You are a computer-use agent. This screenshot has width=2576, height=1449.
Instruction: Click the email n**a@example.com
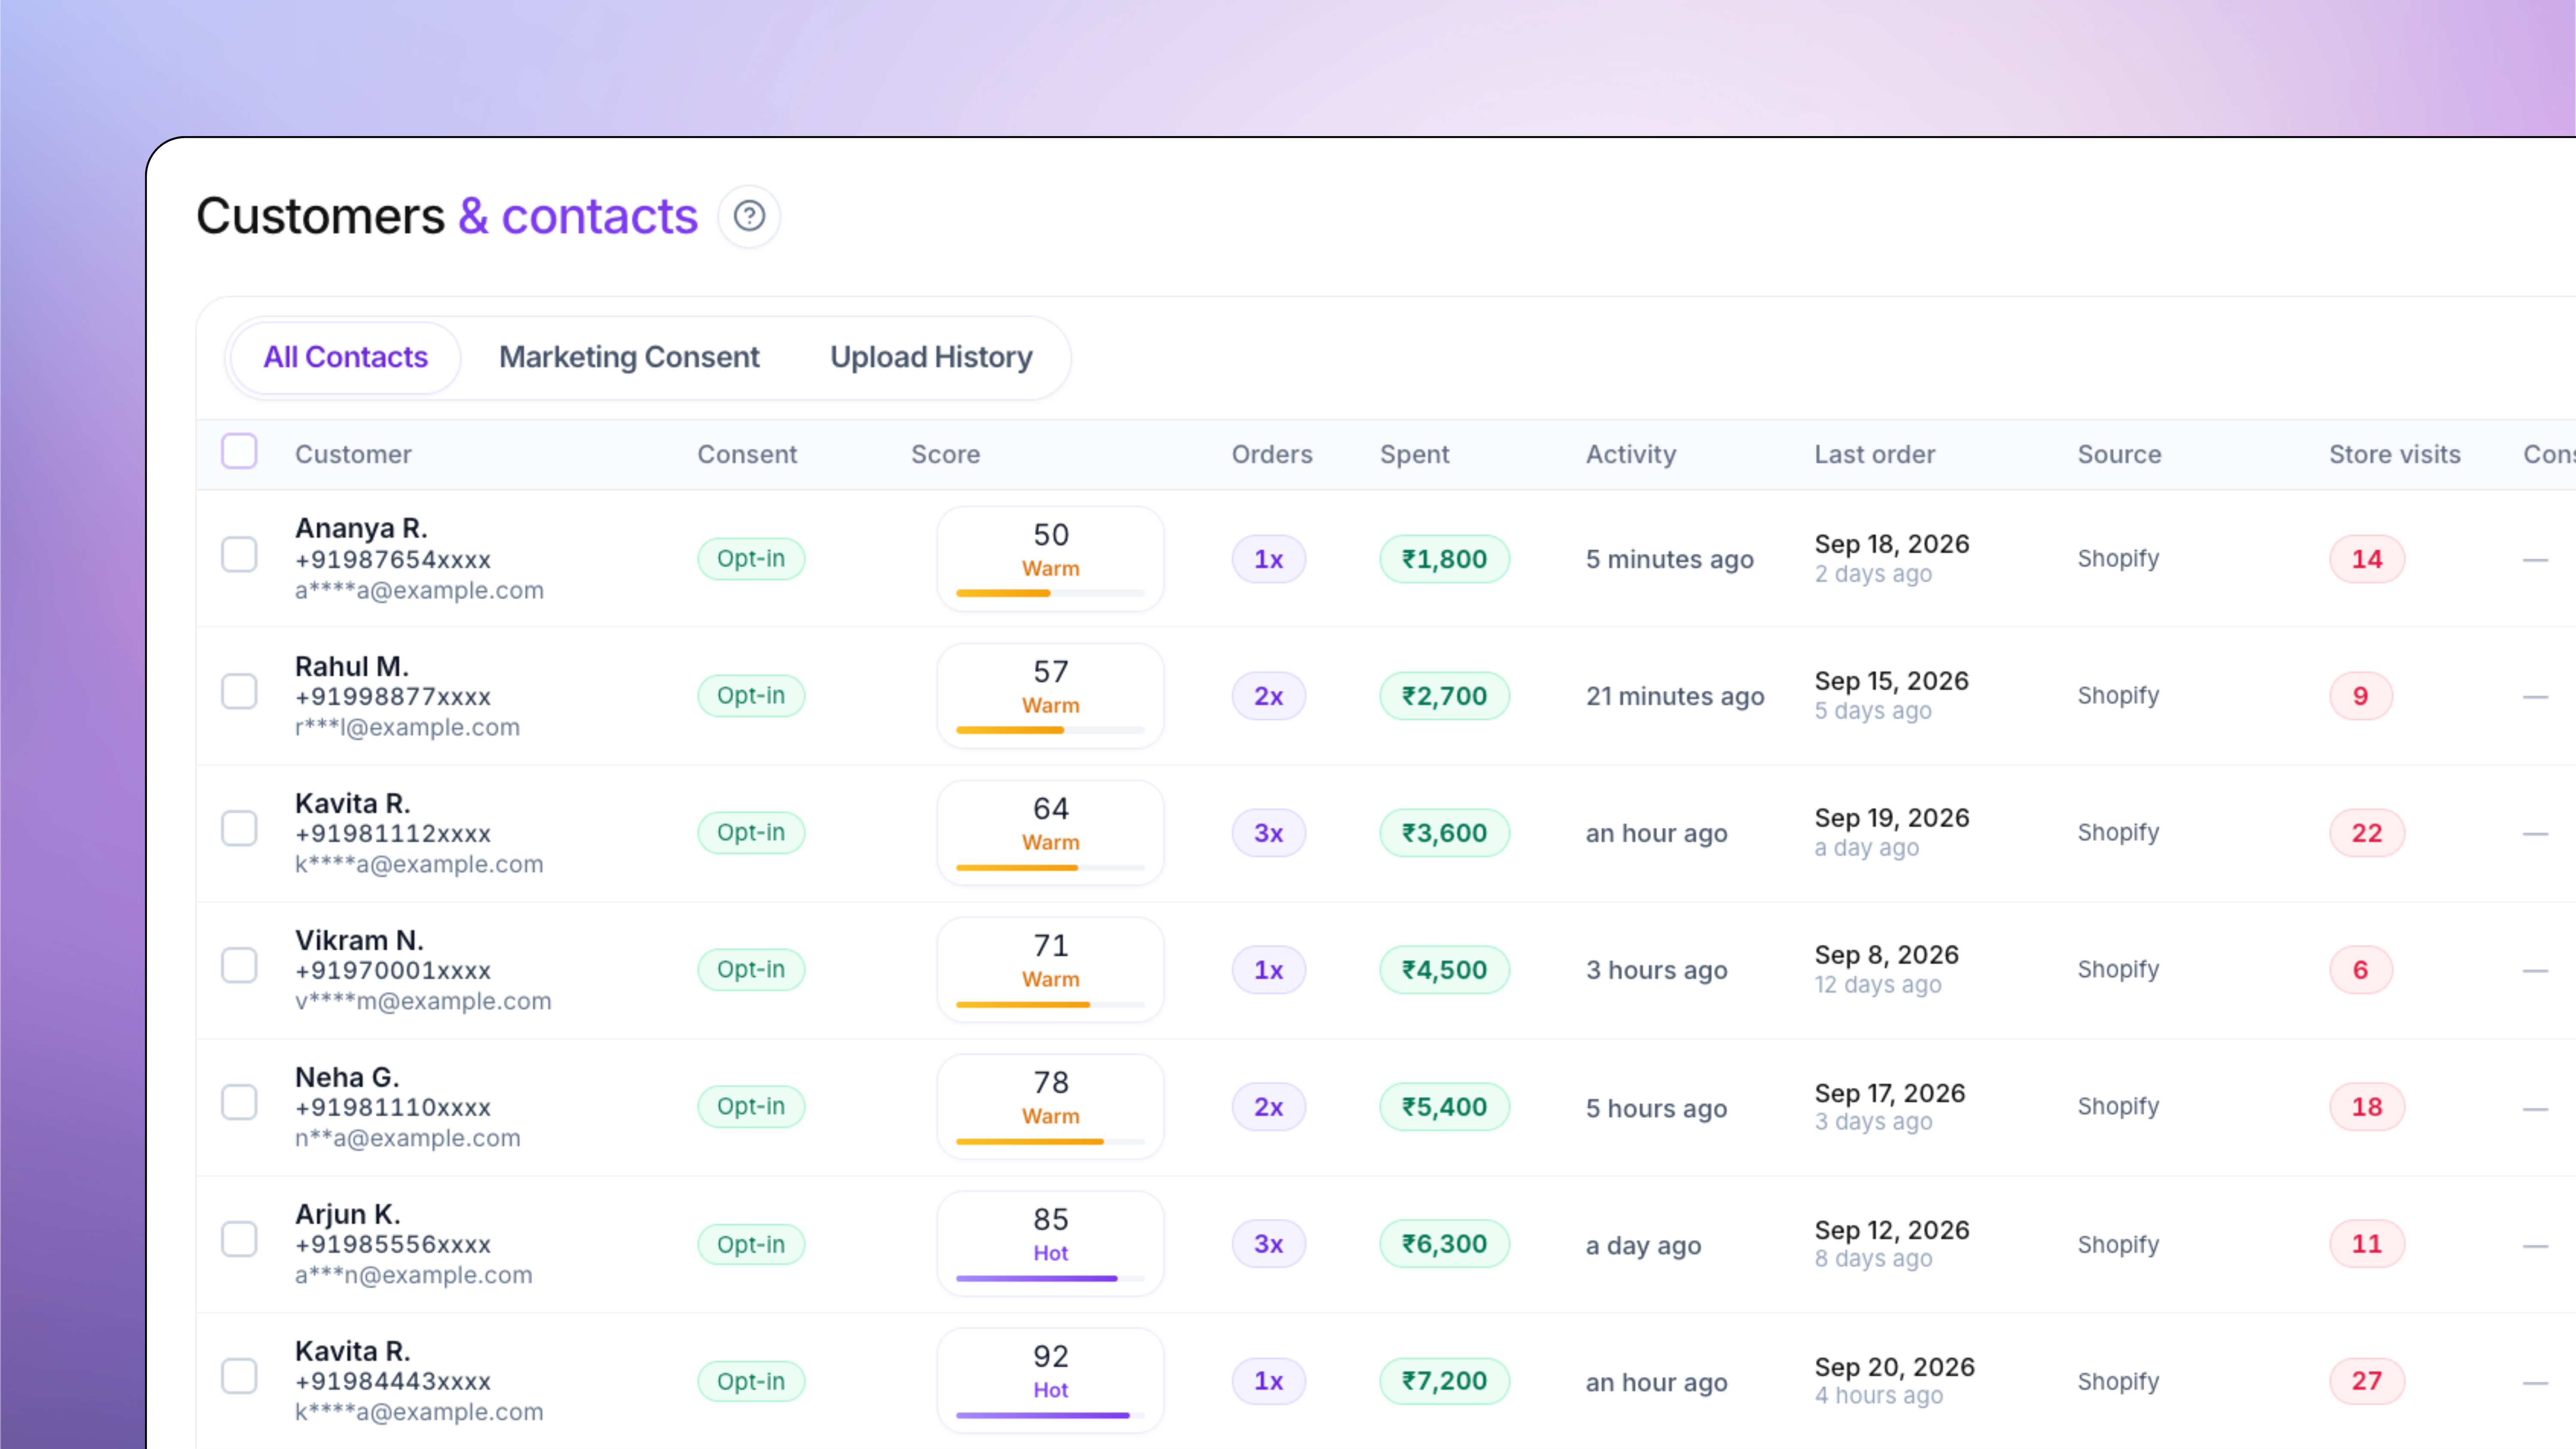click(407, 1138)
